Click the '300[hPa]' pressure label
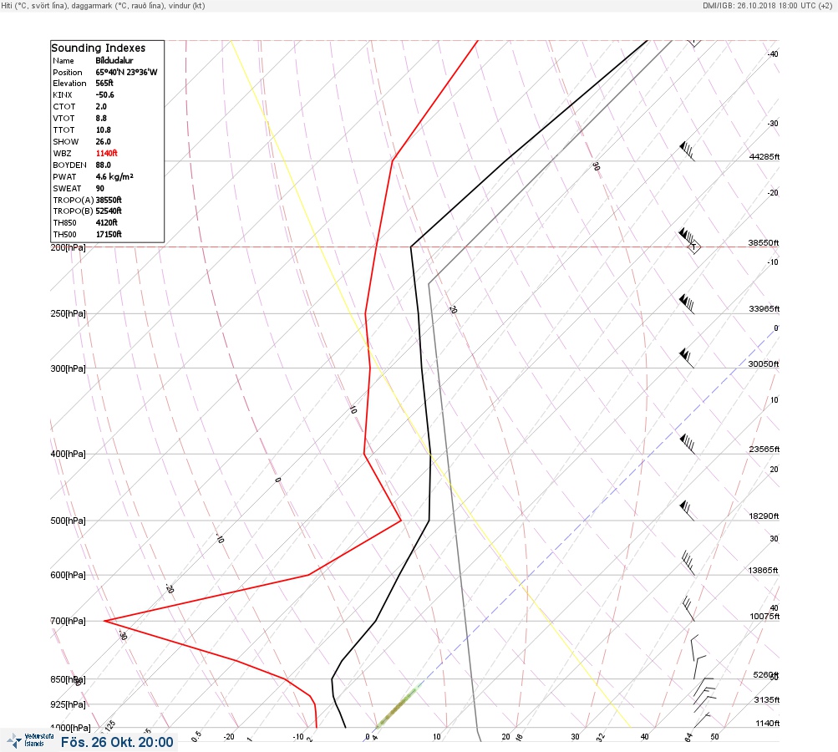 pos(68,368)
